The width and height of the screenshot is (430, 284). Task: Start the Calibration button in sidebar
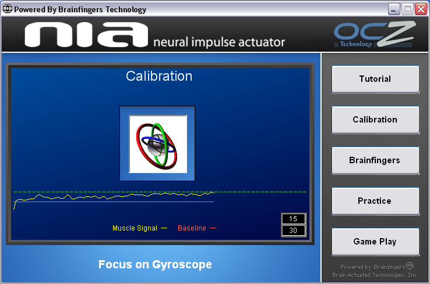(x=375, y=120)
